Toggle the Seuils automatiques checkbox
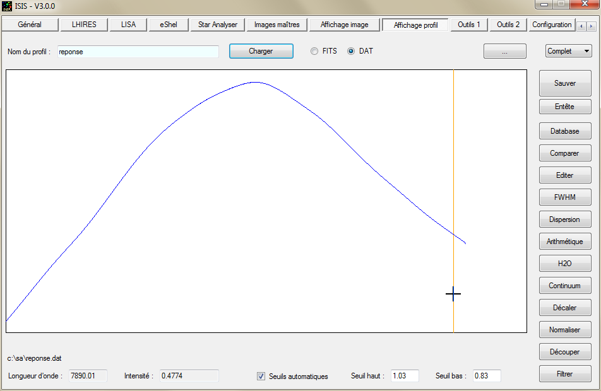The width and height of the screenshot is (601, 391). (x=261, y=376)
